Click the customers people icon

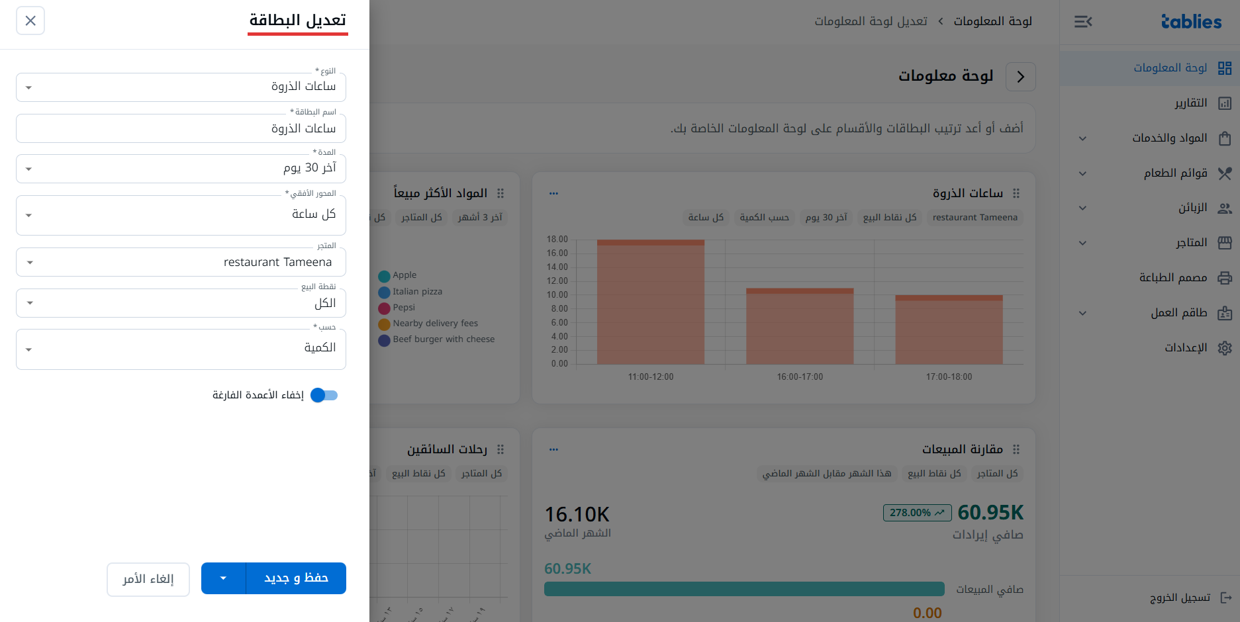[x=1225, y=208]
